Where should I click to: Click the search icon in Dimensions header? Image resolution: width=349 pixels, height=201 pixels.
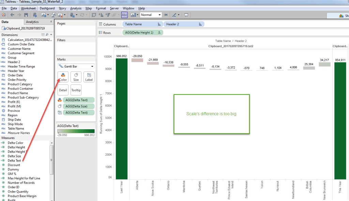(47, 35)
